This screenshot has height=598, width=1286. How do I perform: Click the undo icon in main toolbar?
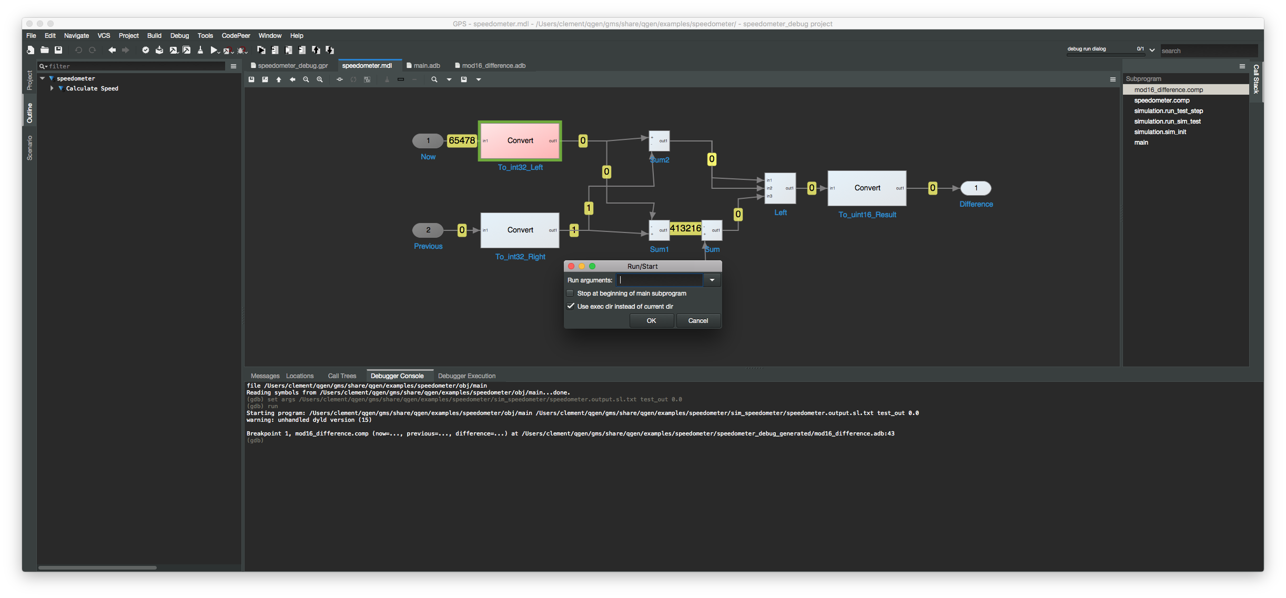point(78,50)
